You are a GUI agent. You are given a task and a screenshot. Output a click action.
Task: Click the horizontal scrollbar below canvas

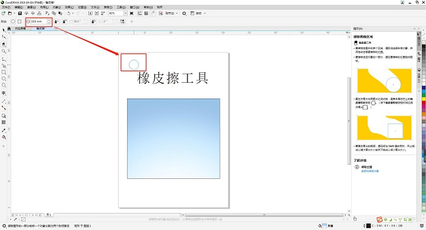pos(264,215)
